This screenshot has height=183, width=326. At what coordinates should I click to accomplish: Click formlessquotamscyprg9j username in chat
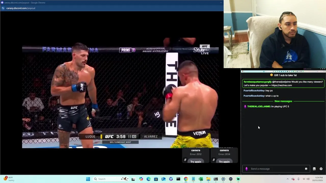click(257, 82)
